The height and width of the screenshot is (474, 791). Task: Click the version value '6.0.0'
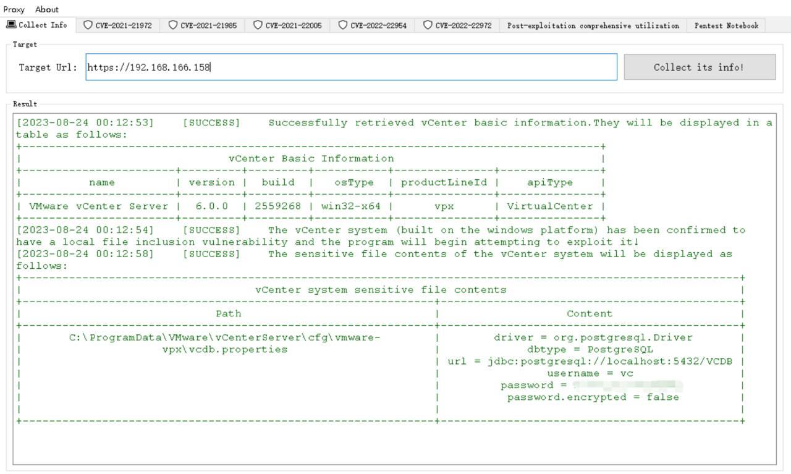click(x=211, y=206)
